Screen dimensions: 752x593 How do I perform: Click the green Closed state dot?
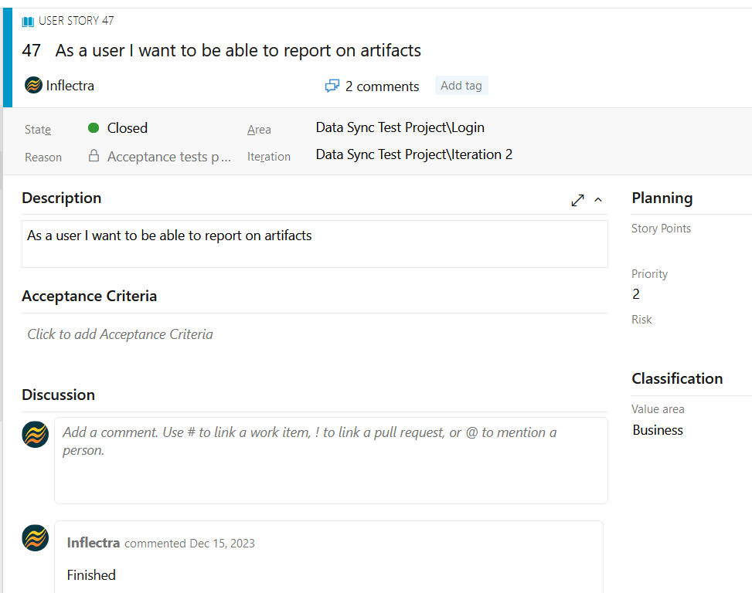pyautogui.click(x=94, y=128)
